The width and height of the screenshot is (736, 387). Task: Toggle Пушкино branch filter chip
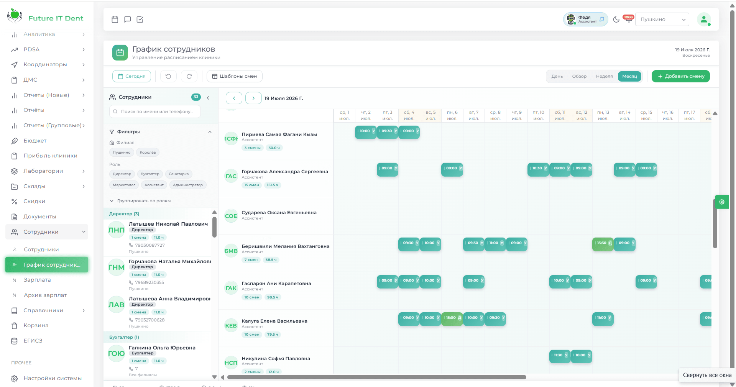click(x=122, y=153)
